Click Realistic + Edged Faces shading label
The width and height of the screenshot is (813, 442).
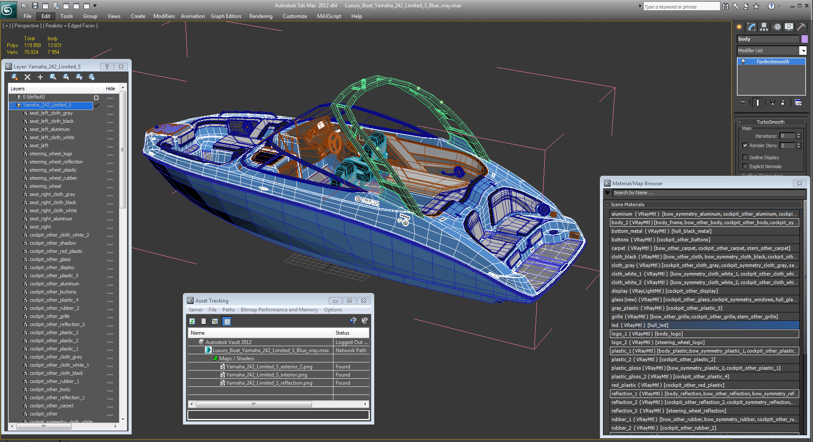(70, 26)
